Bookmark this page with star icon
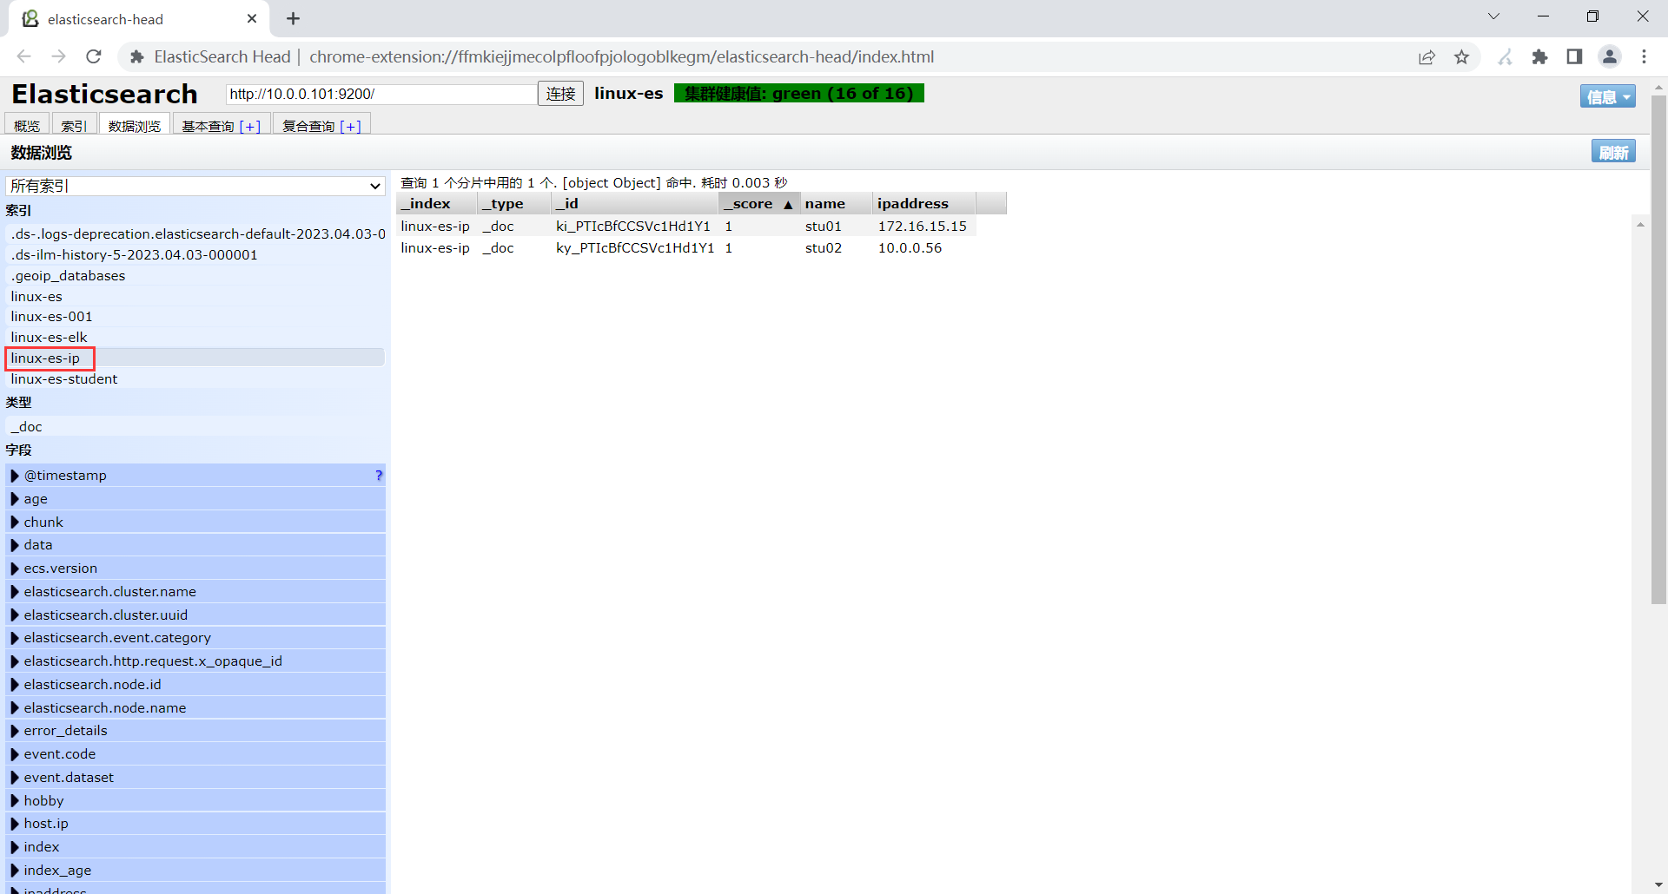This screenshot has width=1668, height=894. 1462,57
